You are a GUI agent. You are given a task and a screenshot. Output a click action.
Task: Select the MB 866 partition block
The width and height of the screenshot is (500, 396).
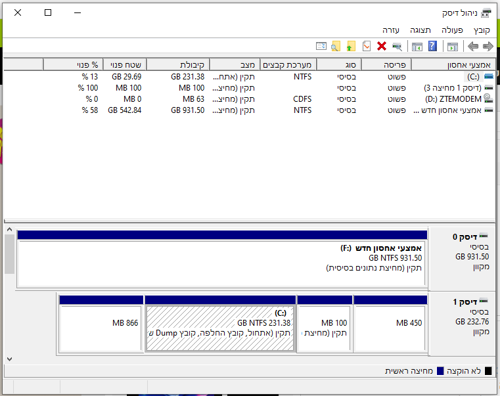pos(101,324)
